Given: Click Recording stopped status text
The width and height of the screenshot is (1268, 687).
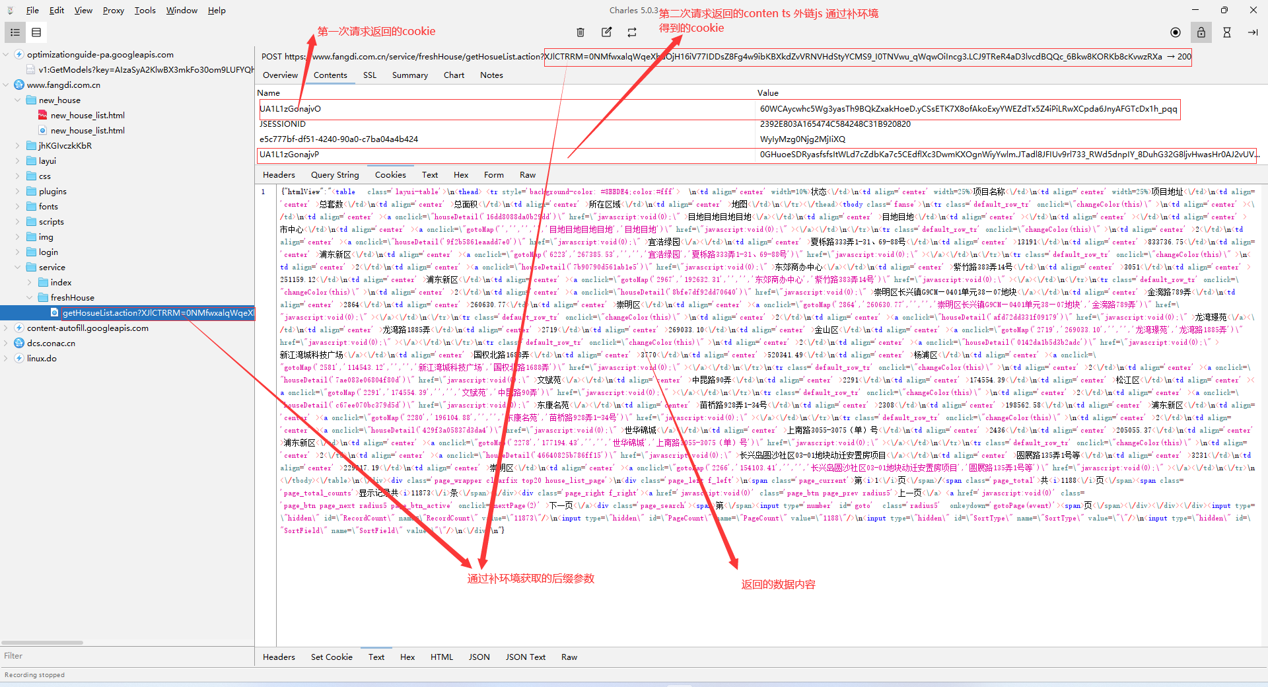Looking at the screenshot, I should point(34,674).
